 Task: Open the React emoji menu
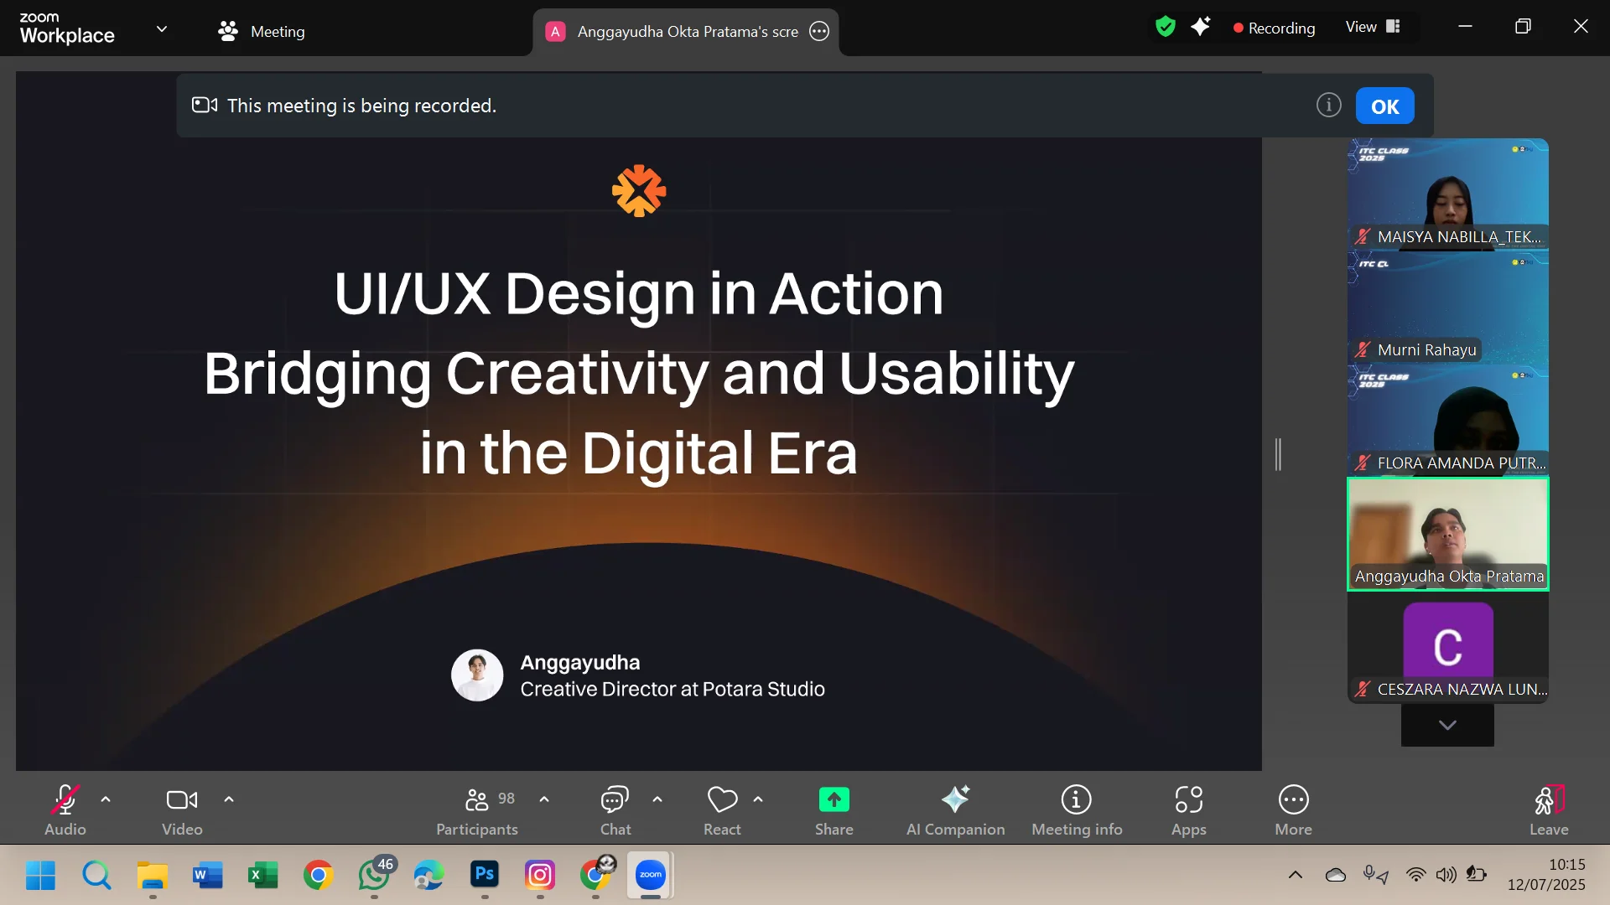tap(722, 810)
